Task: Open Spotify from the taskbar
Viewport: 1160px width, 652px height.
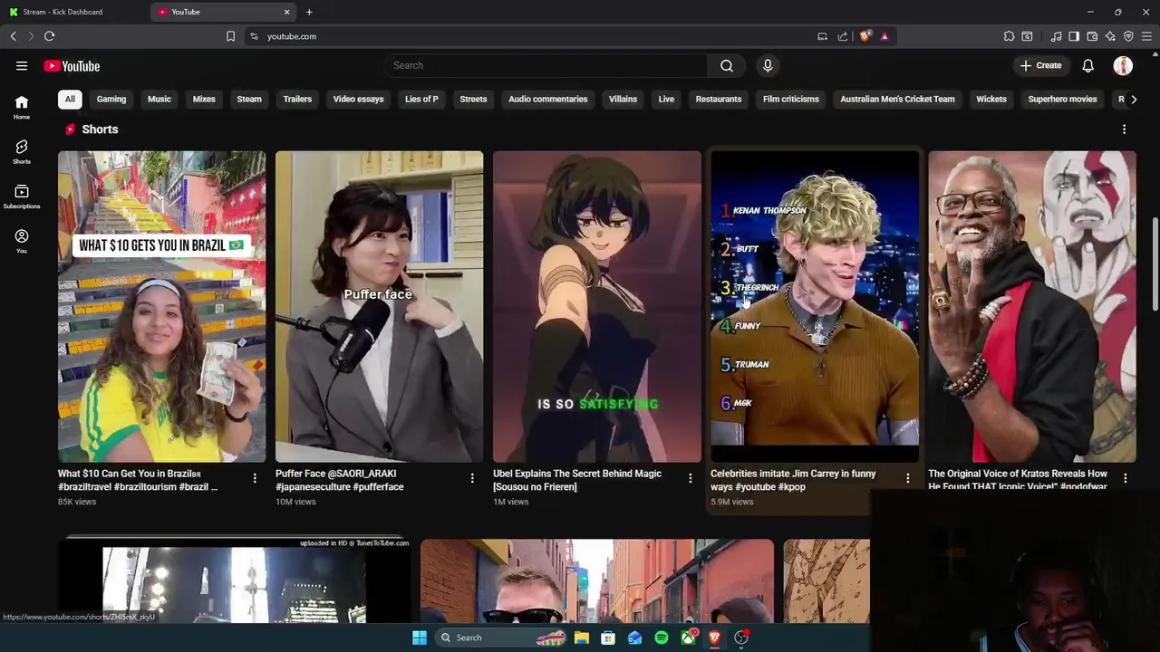Action: 662,638
